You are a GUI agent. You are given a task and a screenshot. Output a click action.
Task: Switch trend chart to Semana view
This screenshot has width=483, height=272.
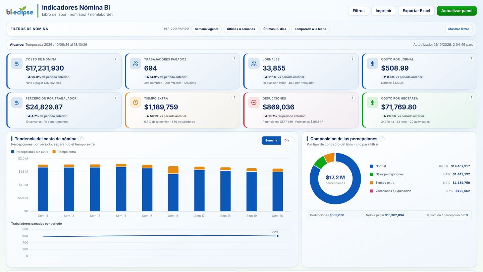click(x=271, y=140)
